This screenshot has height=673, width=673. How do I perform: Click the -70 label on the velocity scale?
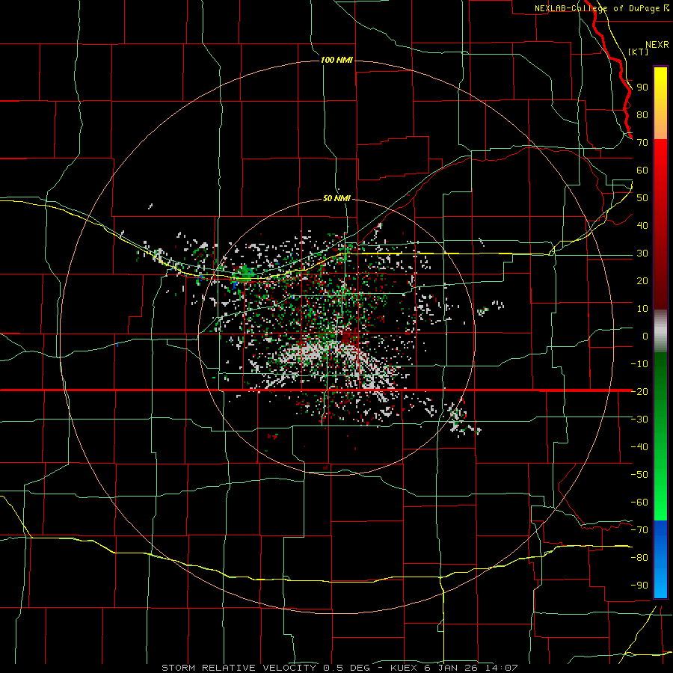tap(639, 529)
